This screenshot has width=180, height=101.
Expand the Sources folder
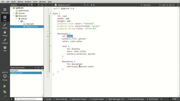pyautogui.click(x=14, y=13)
